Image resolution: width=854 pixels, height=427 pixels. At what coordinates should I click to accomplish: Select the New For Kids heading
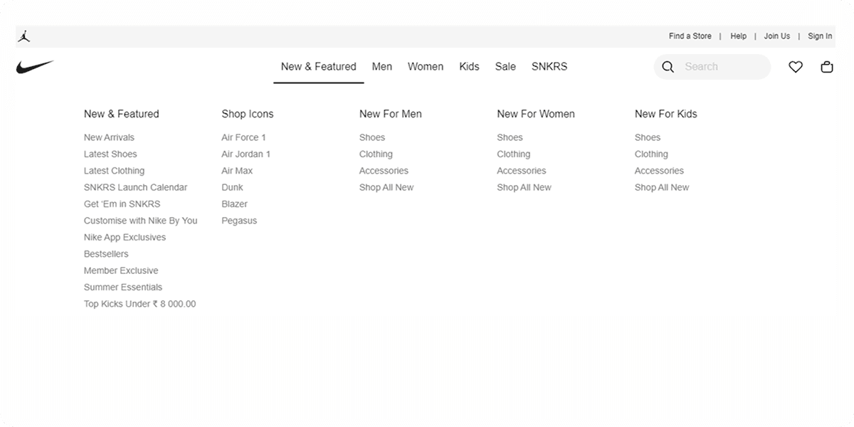pyautogui.click(x=666, y=114)
